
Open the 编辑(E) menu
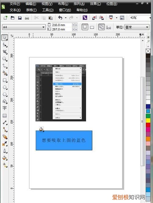click(31, 4)
